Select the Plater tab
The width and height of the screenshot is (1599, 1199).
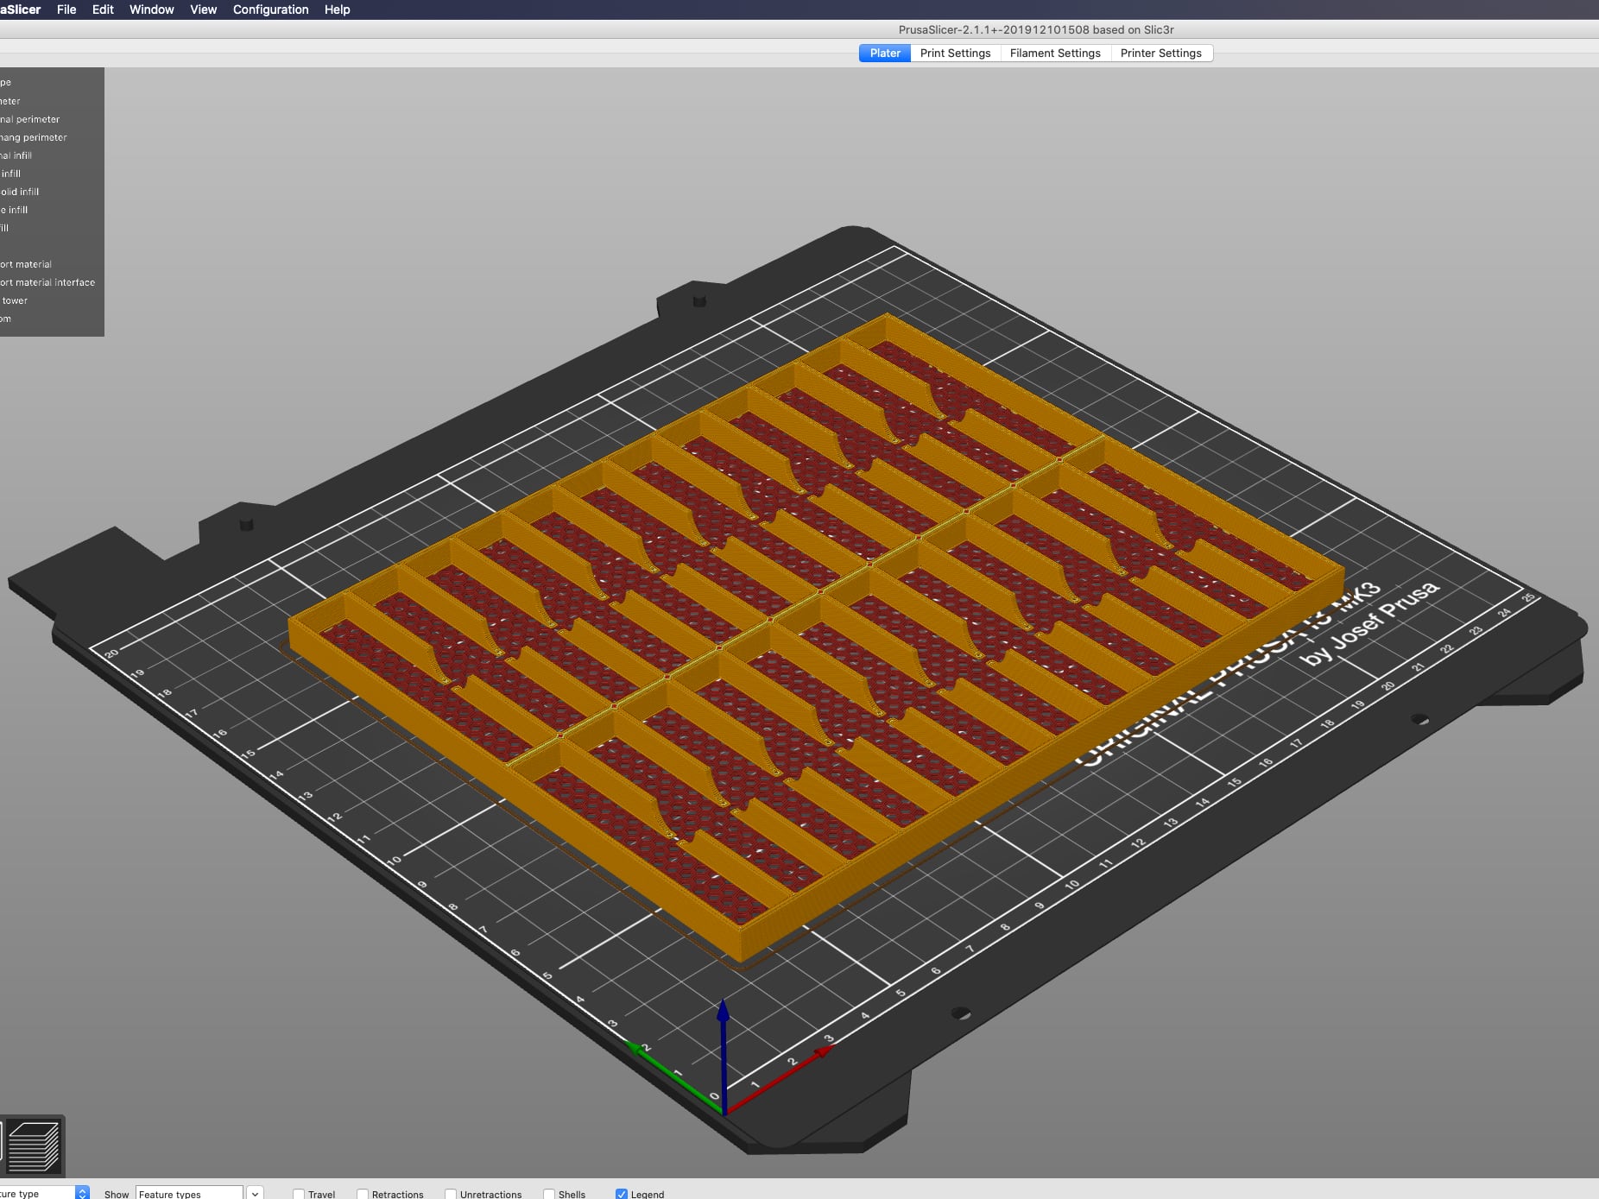884,53
